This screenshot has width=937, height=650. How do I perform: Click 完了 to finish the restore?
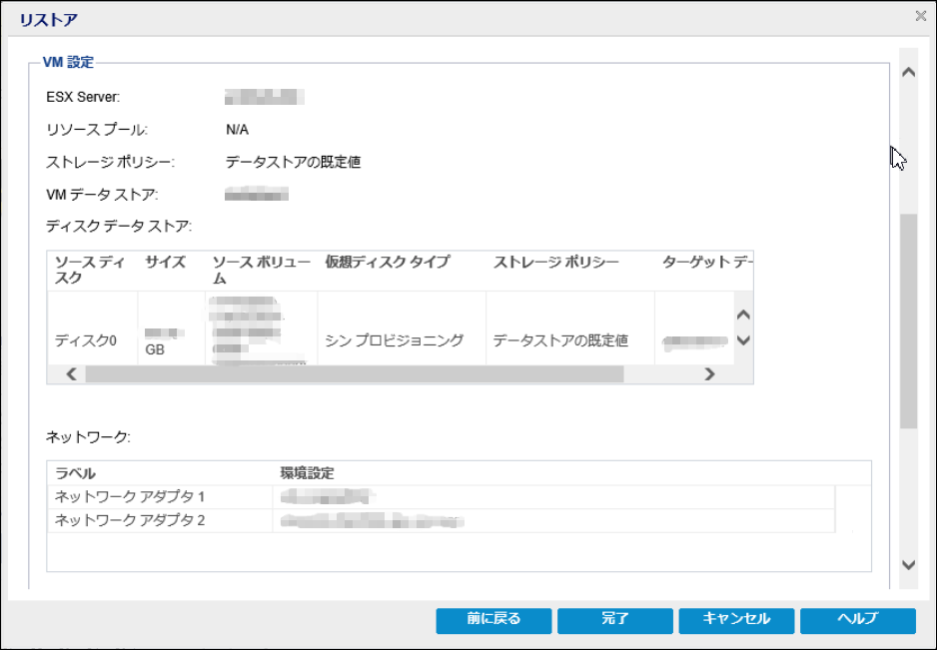tap(614, 619)
